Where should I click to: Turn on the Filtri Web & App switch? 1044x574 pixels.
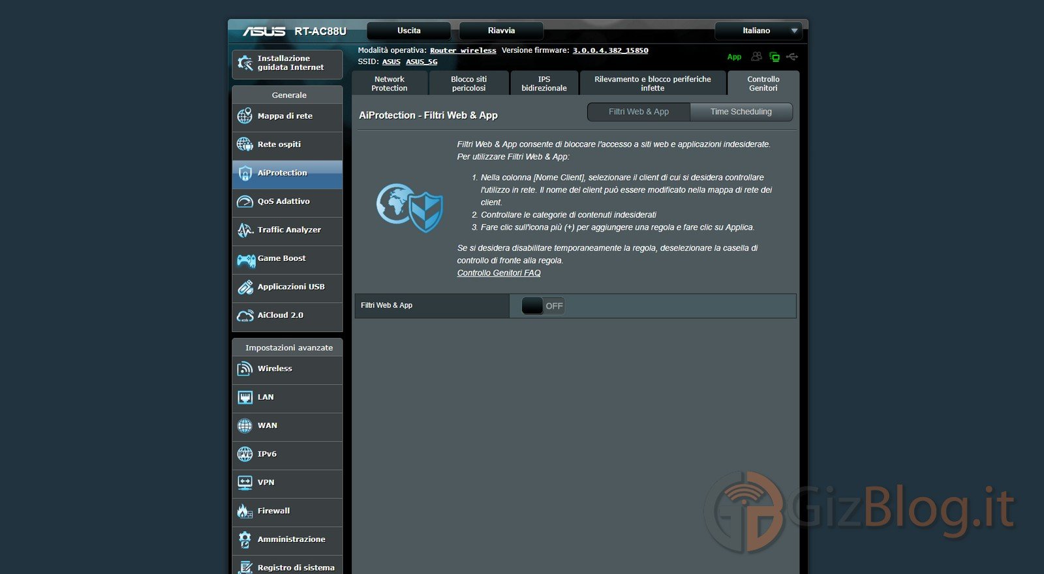tap(543, 306)
